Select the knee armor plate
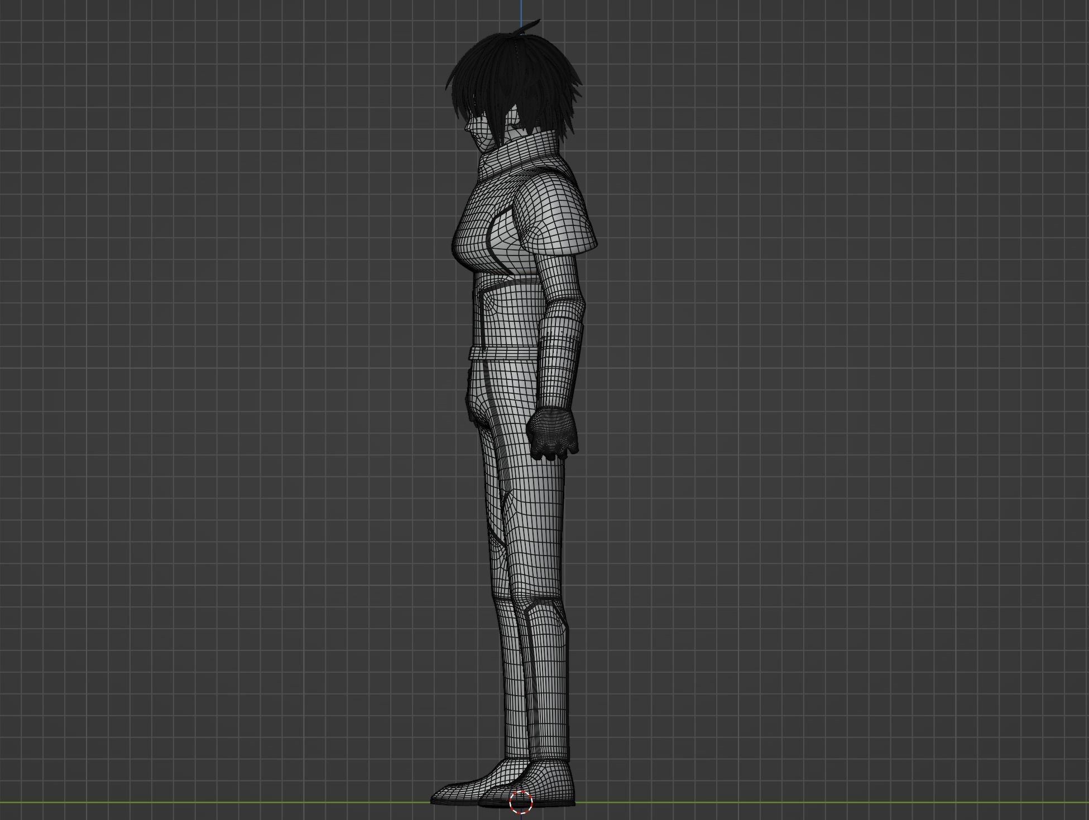 coord(544,614)
